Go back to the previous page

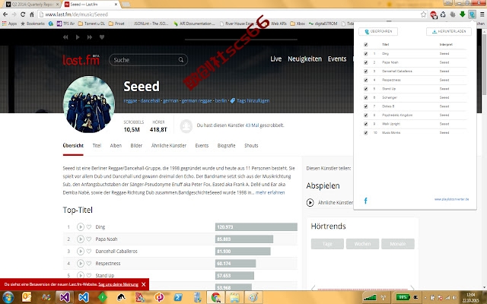pos(5,14)
